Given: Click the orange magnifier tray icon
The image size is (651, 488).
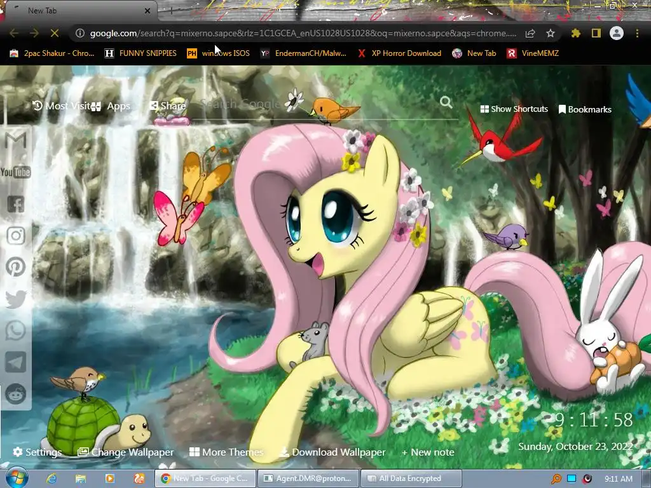Looking at the screenshot, I should [556, 479].
